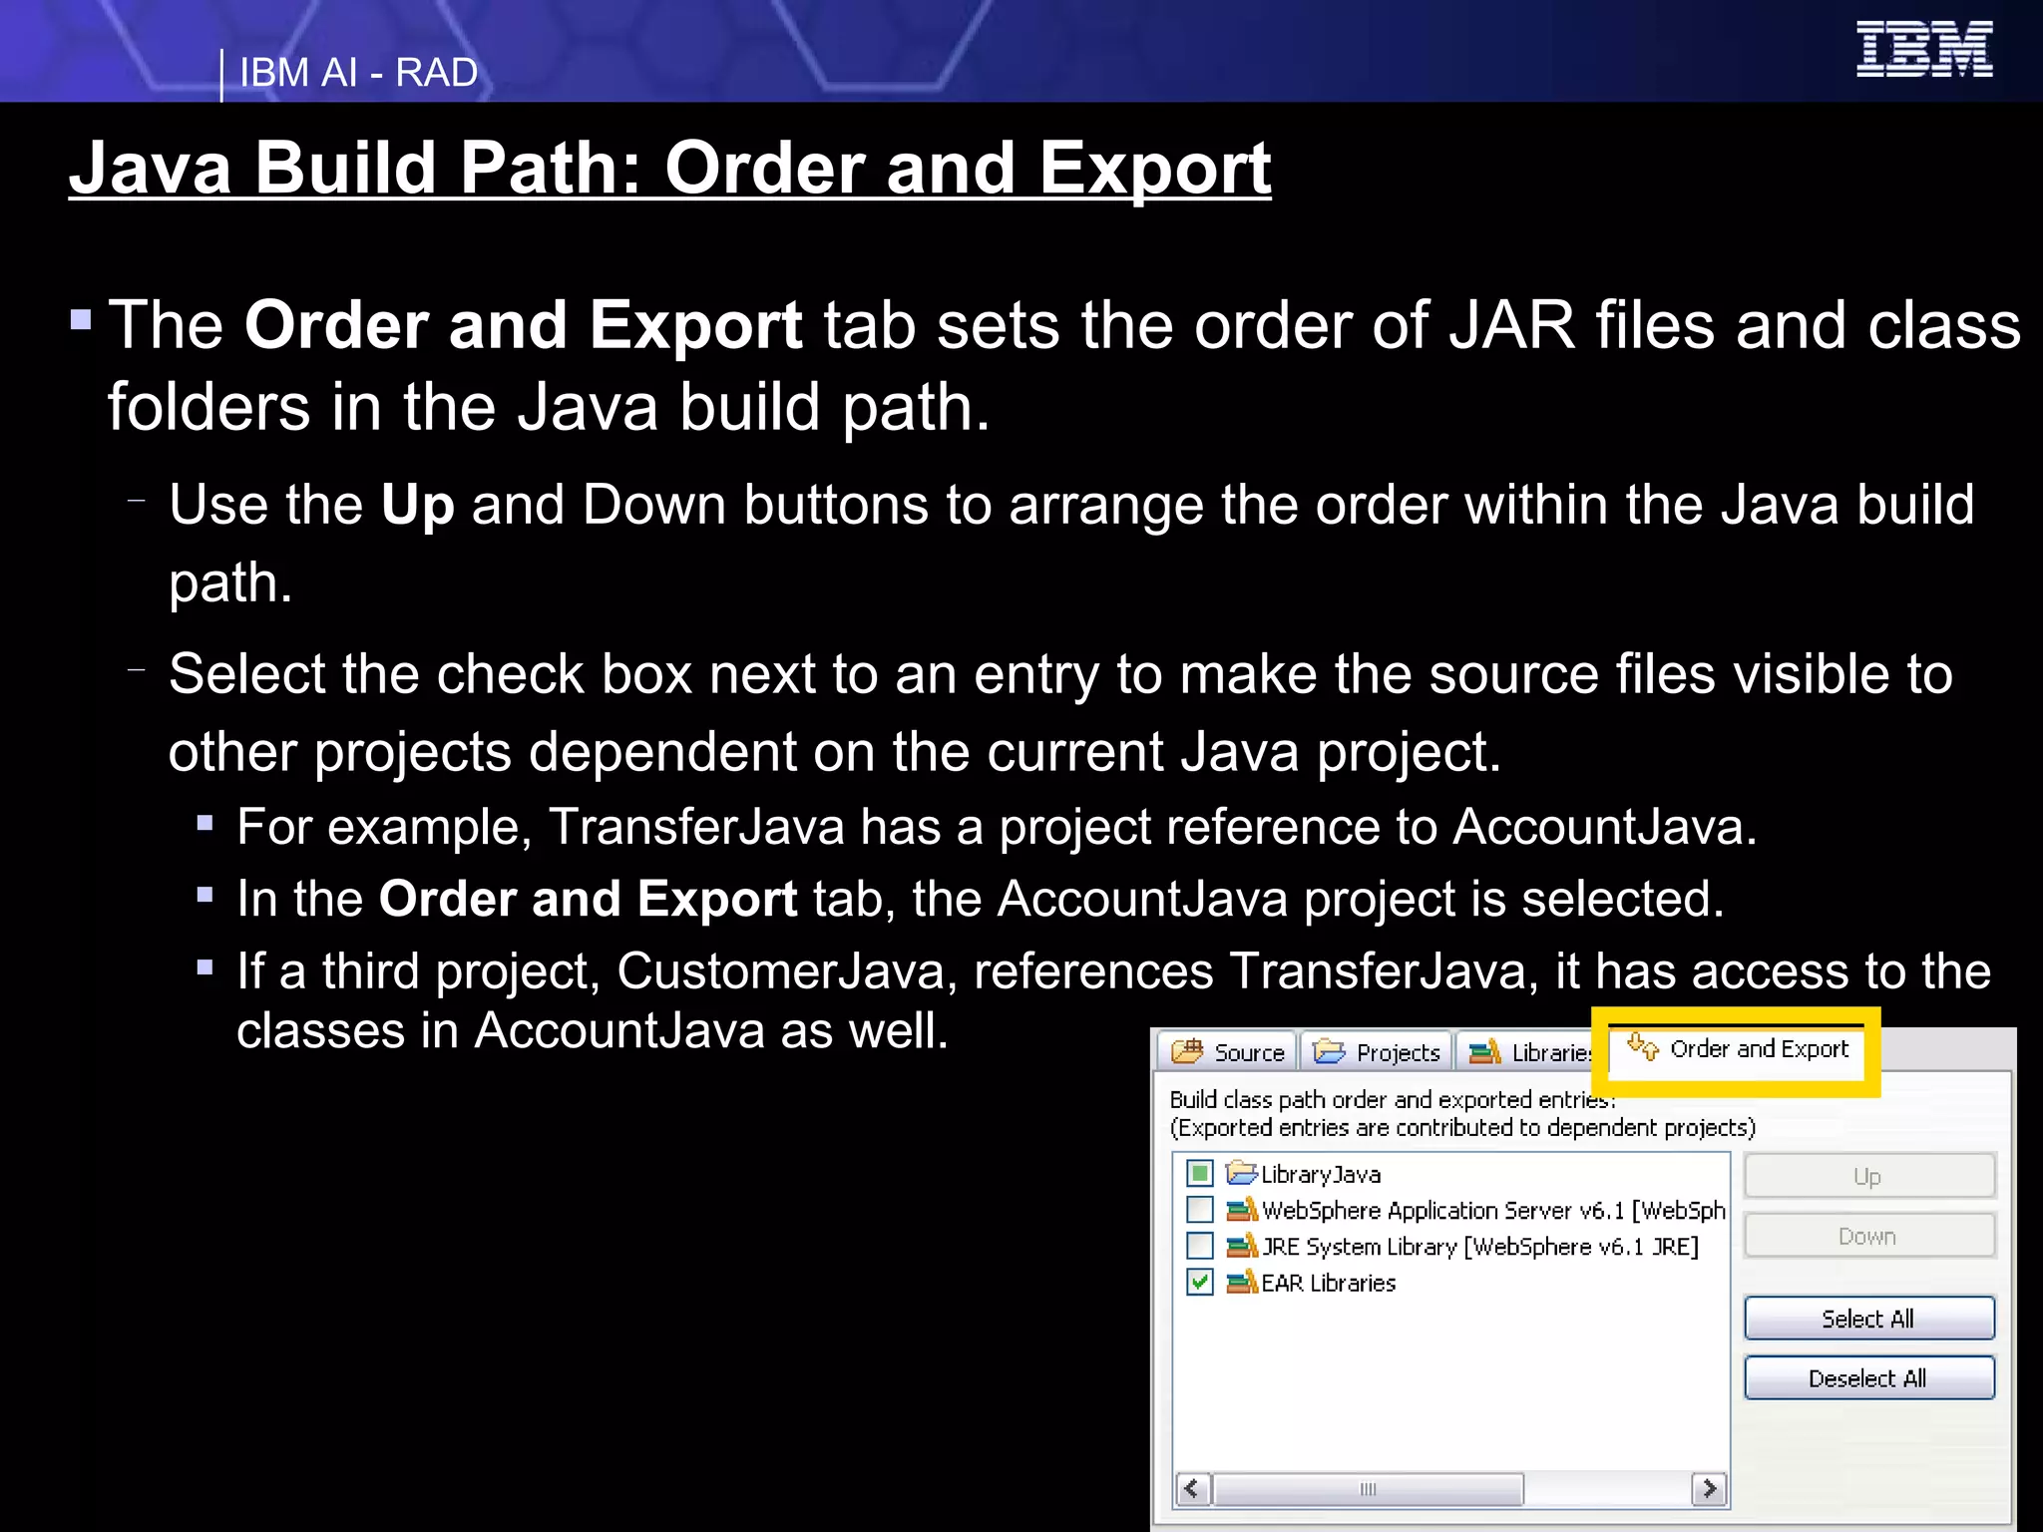Screen dimensions: 2043x1532
Task: Select the EAR Libraries entry text
Action: [1328, 1283]
